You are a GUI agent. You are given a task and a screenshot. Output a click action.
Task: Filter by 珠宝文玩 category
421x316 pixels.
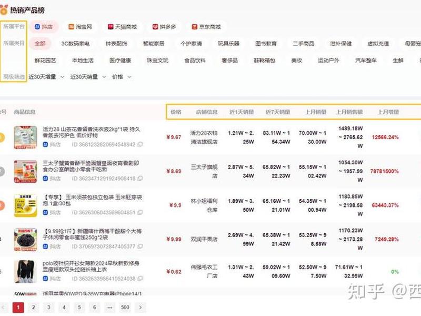(x=157, y=61)
